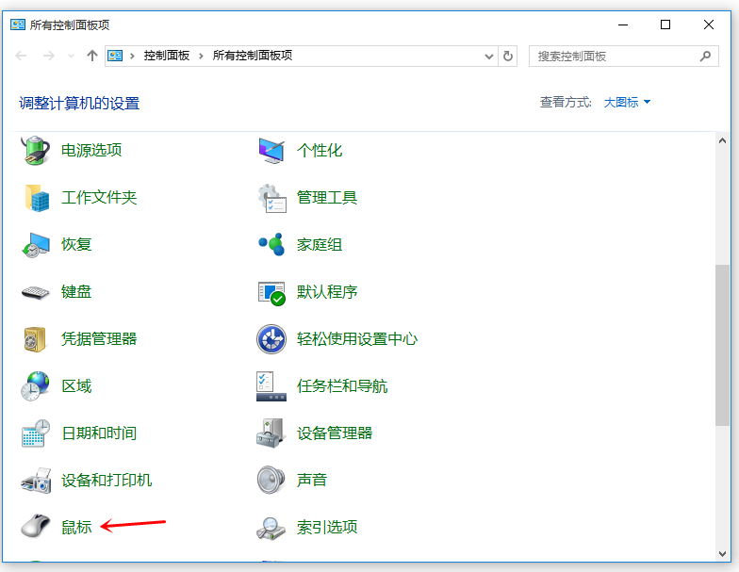Open the 个性化 link

[319, 151]
